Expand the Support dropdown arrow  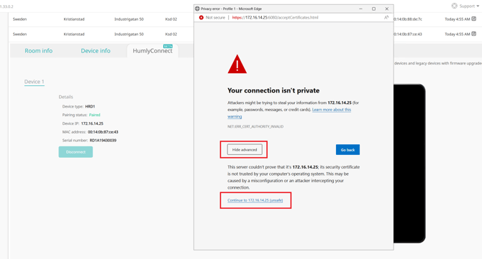478,6
